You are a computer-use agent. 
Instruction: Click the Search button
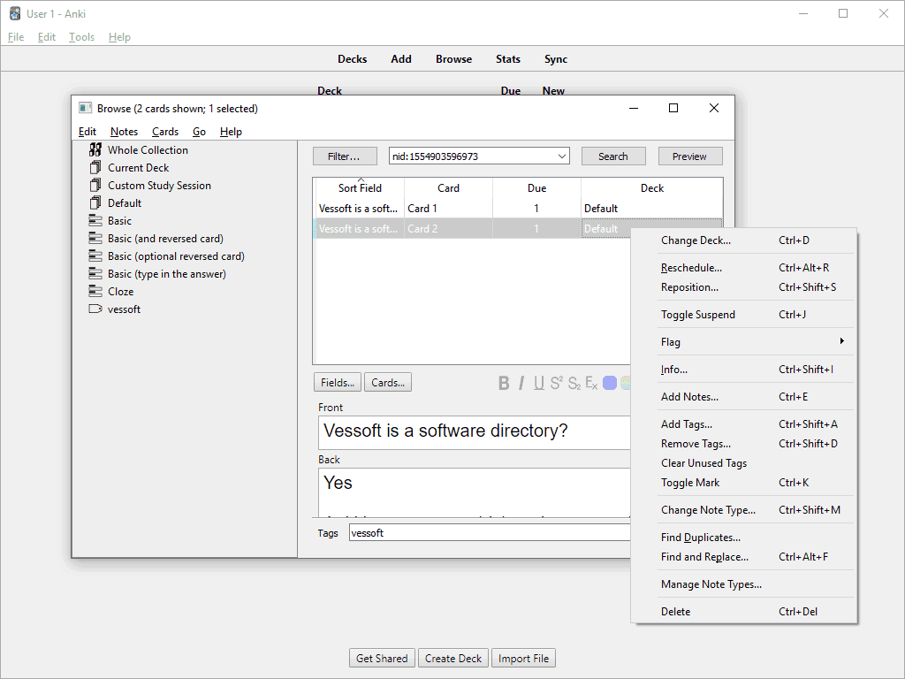(x=613, y=156)
